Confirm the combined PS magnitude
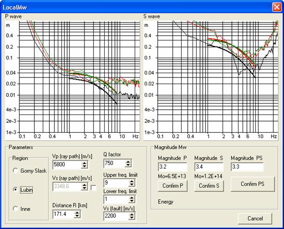 click(x=253, y=184)
